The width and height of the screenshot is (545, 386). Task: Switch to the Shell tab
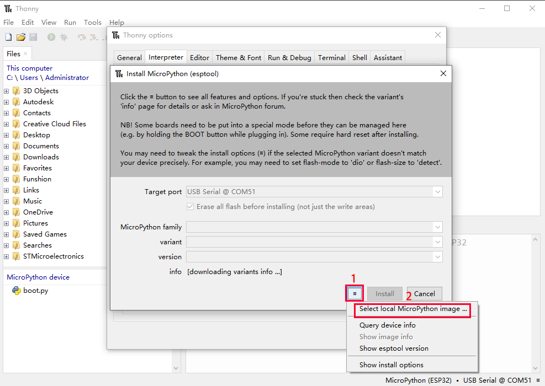pyautogui.click(x=359, y=57)
